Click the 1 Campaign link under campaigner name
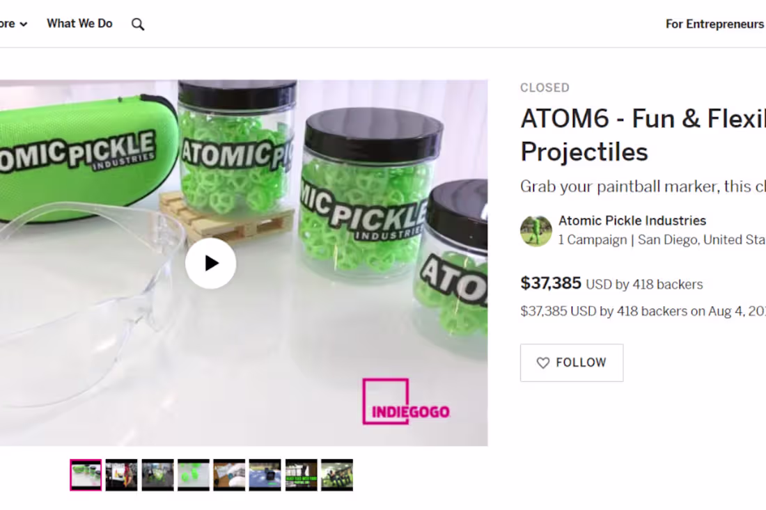Image resolution: width=766 pixels, height=510 pixels. pyautogui.click(x=593, y=239)
